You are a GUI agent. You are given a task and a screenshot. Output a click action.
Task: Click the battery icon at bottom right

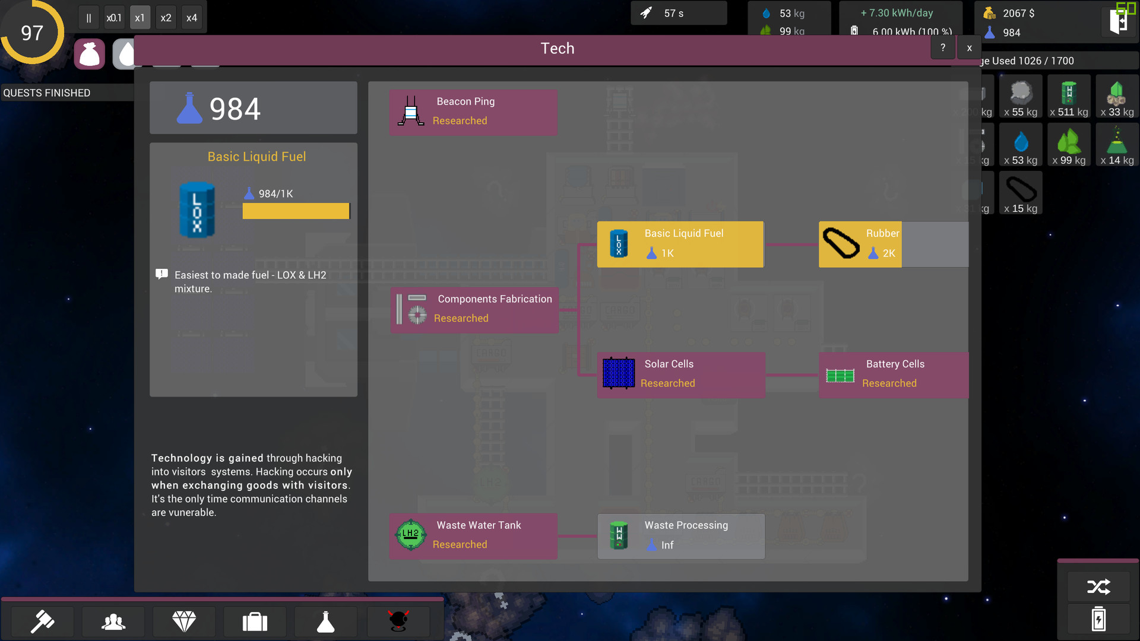1099,618
